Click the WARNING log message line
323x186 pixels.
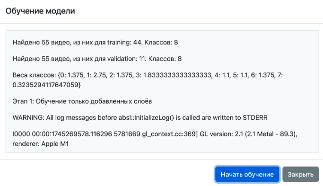coord(140,117)
